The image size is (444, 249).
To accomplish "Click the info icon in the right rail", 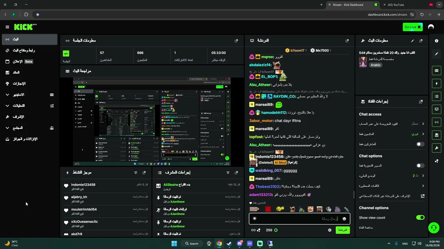I will (436, 41).
